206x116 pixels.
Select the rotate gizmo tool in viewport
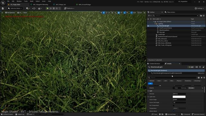click(x=107, y=13)
